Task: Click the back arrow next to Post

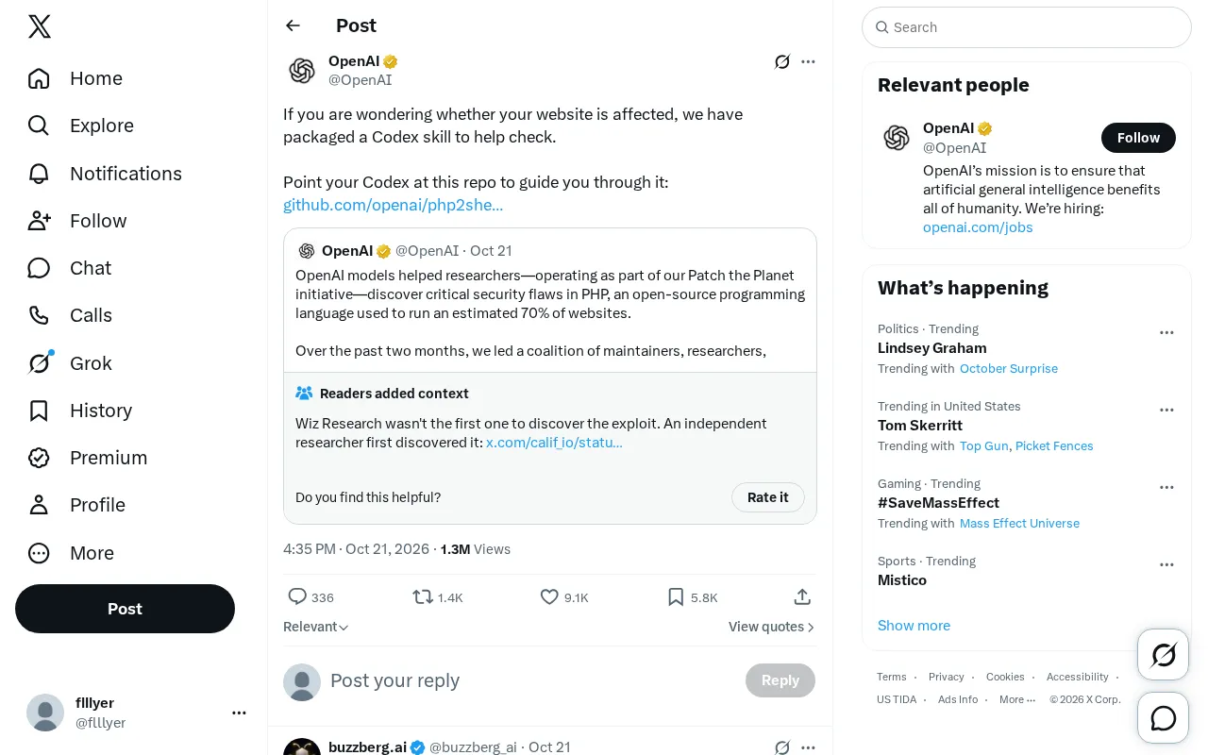Action: pos(293,25)
